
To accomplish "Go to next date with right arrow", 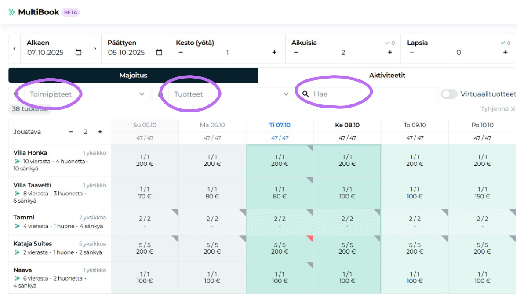I will (95, 48).
